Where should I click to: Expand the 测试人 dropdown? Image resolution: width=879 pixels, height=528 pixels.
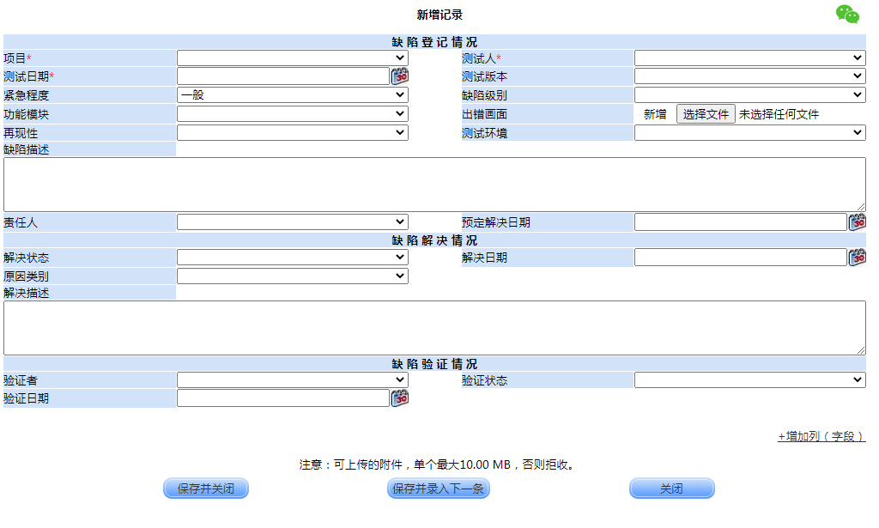point(749,58)
